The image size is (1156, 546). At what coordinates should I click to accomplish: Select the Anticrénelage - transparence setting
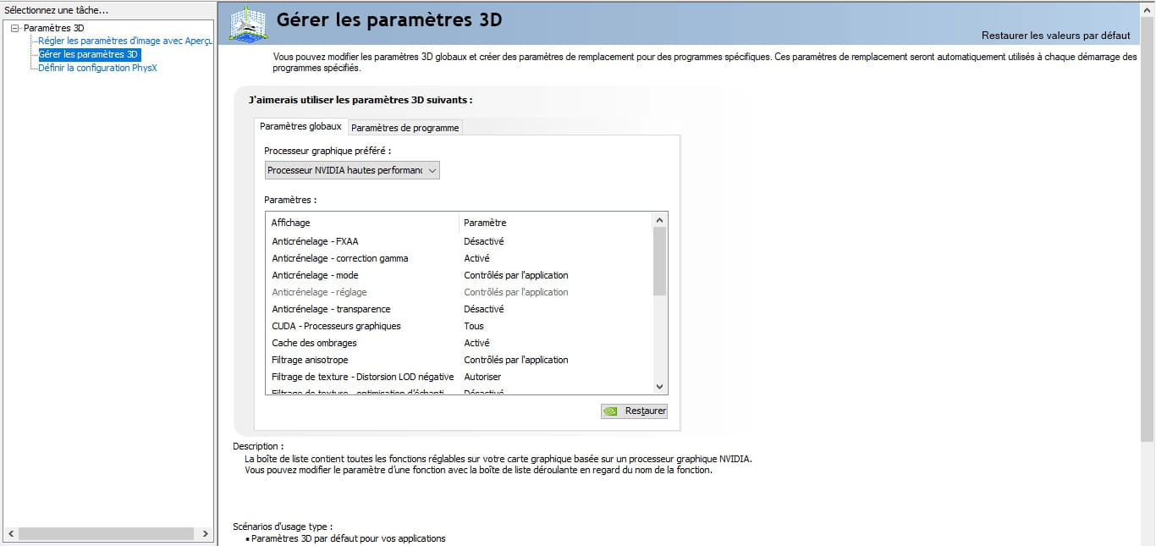coord(331,309)
